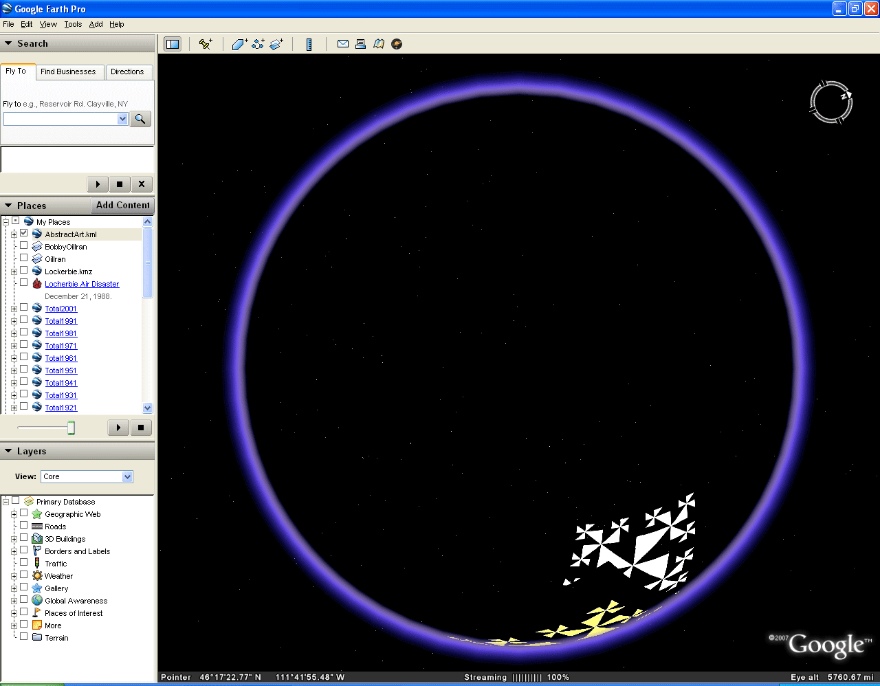The height and width of the screenshot is (686, 880).
Task: Select the Oillran item in Places
Action: point(55,259)
